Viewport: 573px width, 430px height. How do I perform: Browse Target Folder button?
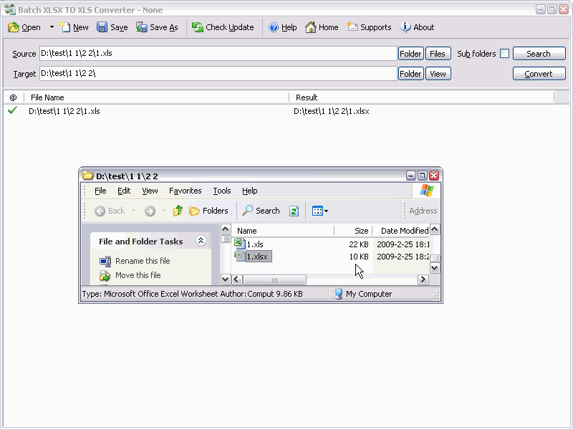point(410,74)
